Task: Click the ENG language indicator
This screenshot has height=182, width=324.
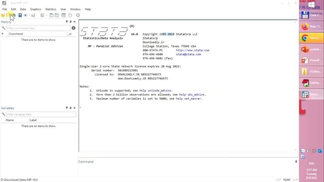Action: coord(311,163)
